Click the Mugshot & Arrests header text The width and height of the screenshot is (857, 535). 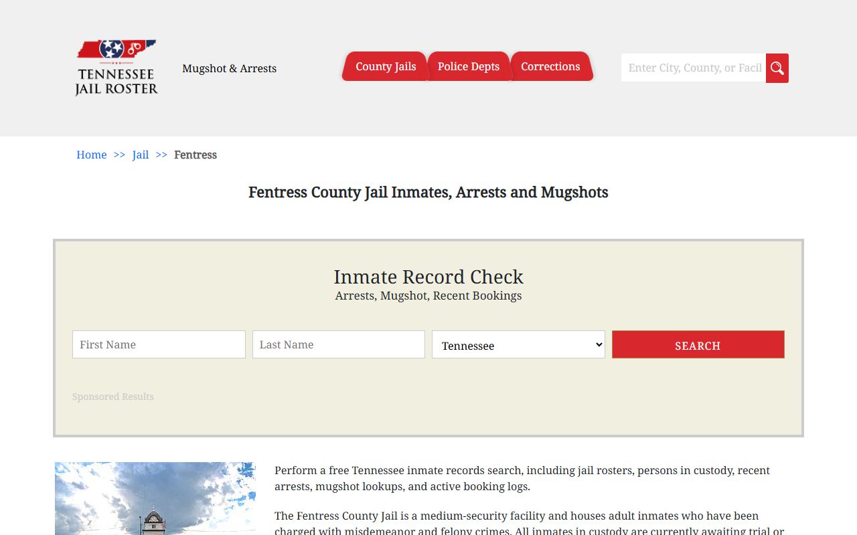230,68
